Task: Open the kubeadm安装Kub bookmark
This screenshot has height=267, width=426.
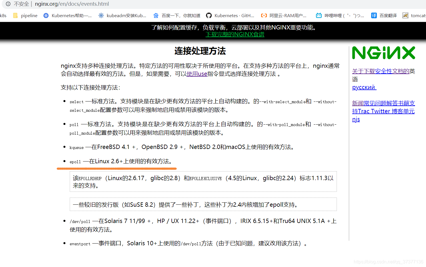Action: click(122, 15)
